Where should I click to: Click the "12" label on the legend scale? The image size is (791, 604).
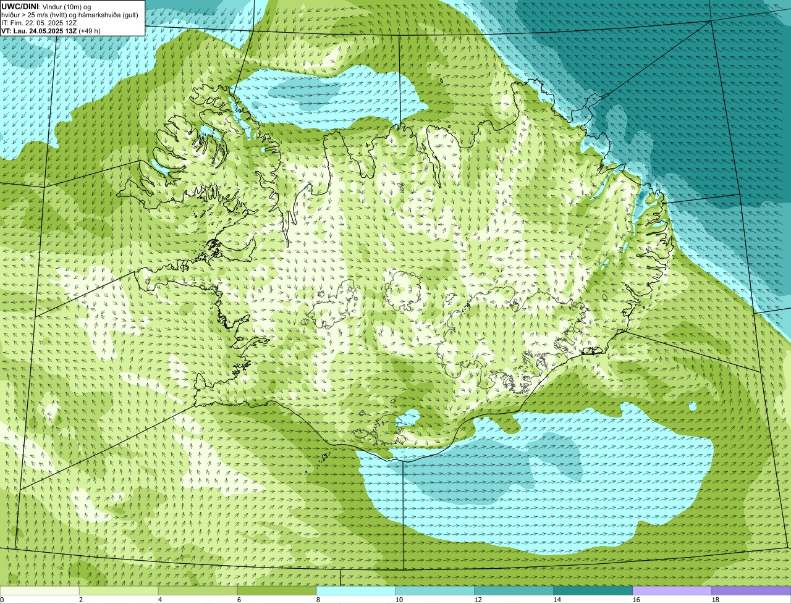tap(478, 600)
